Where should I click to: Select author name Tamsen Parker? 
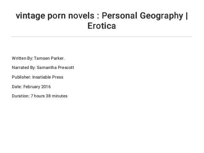pyautogui.click(x=49, y=58)
